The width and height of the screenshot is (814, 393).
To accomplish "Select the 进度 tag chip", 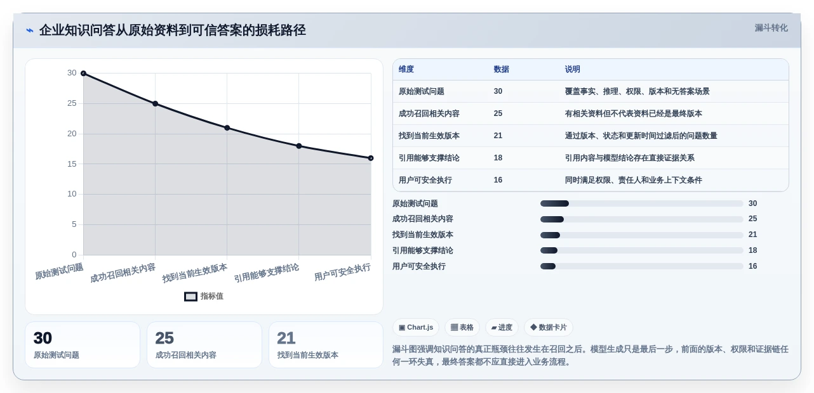I will point(502,327).
